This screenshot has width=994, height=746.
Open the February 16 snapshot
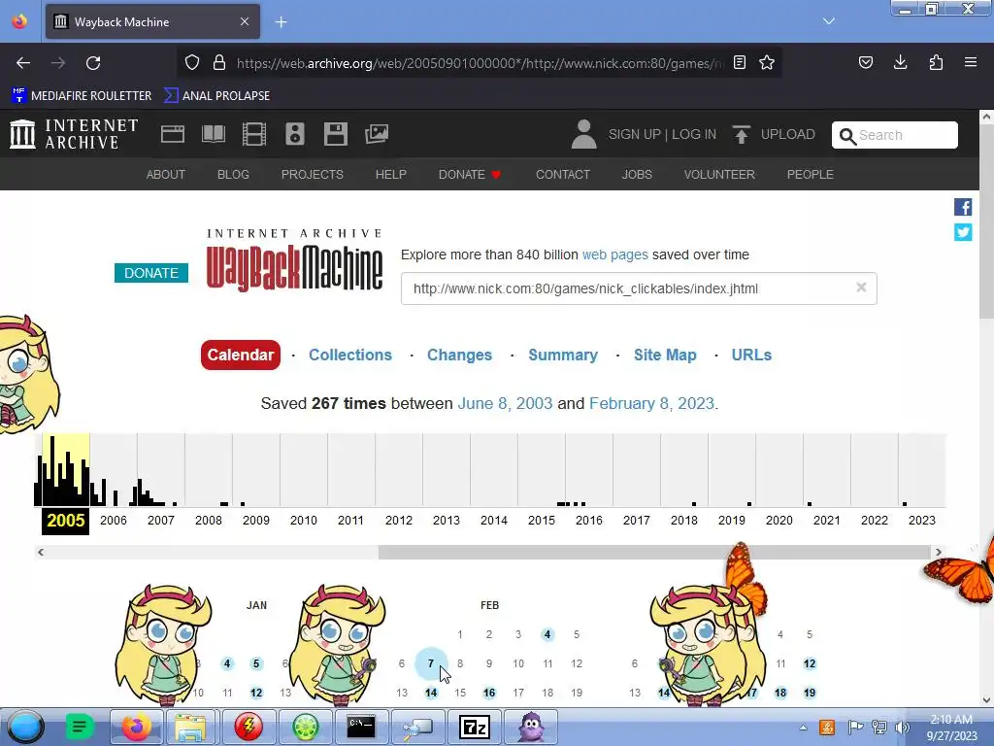pos(489,693)
